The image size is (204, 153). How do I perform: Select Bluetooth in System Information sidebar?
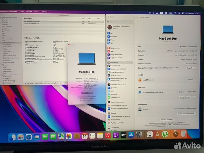pyautogui.click(x=5, y=23)
